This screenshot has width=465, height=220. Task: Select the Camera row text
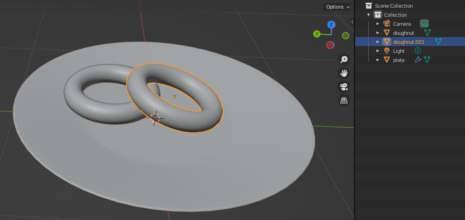click(402, 24)
